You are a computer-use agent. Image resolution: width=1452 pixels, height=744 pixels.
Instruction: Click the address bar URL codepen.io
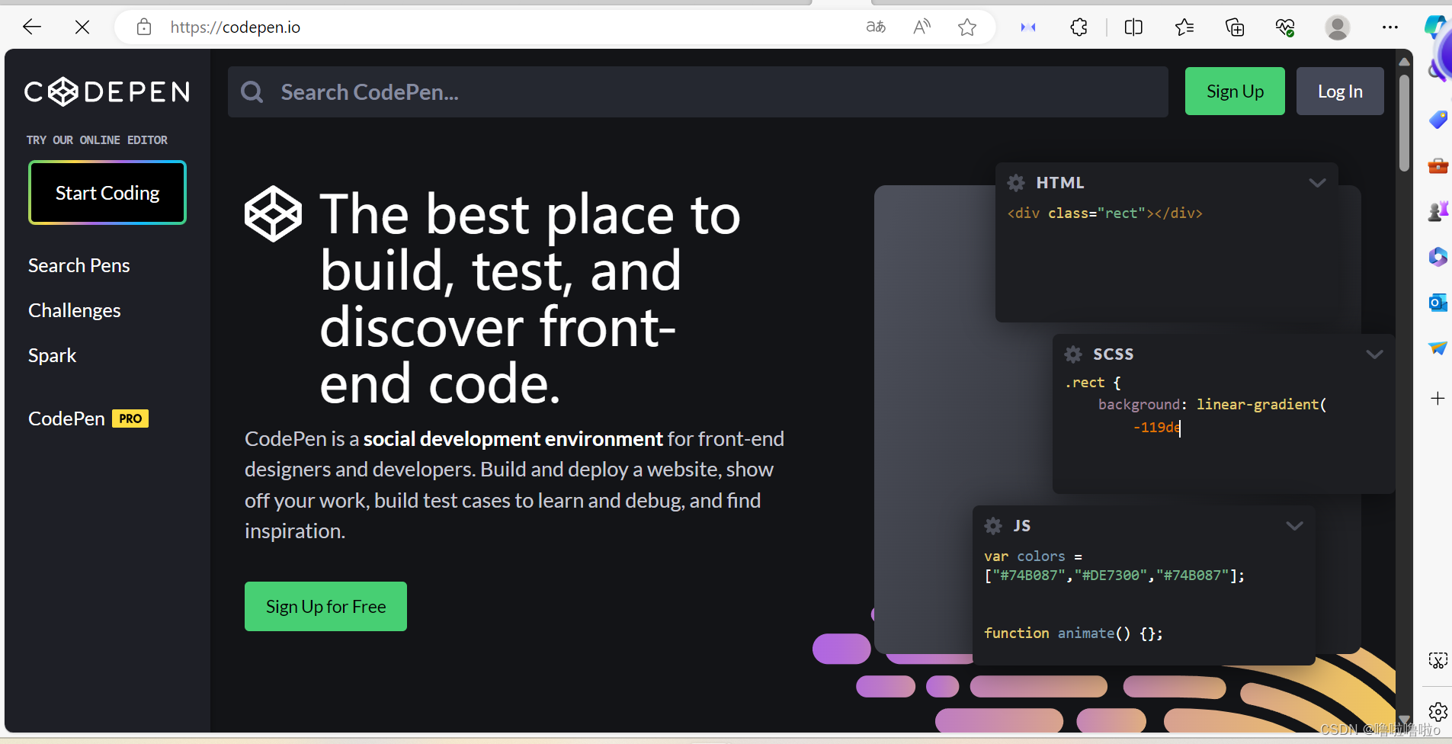click(x=236, y=27)
